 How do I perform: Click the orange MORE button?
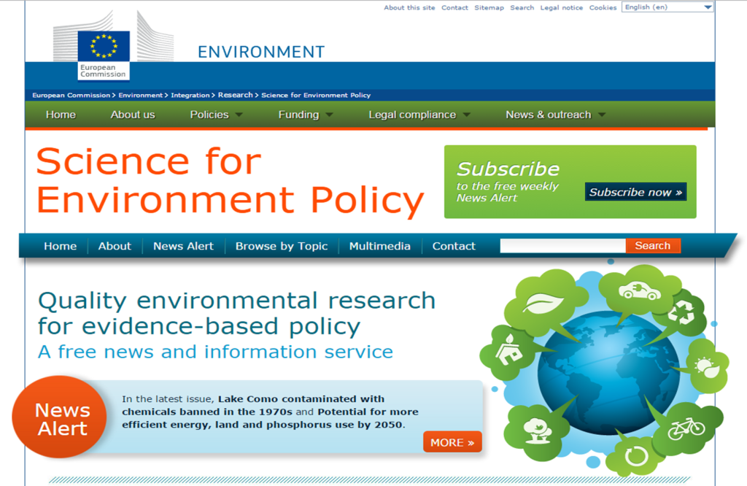click(452, 442)
